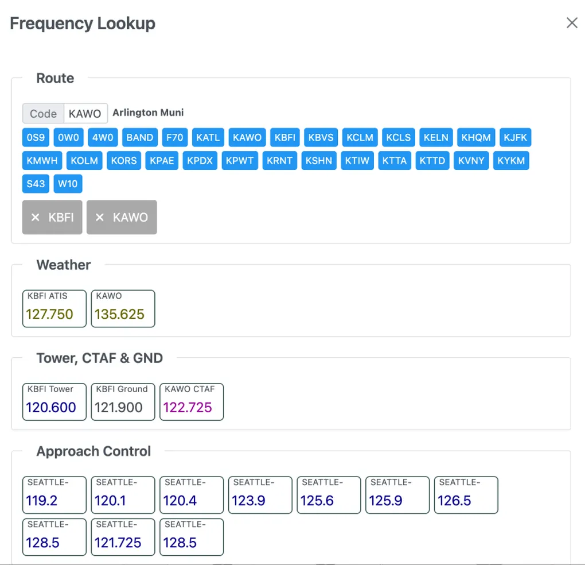Select the W10 airport chip
585x565 pixels.
(68, 184)
